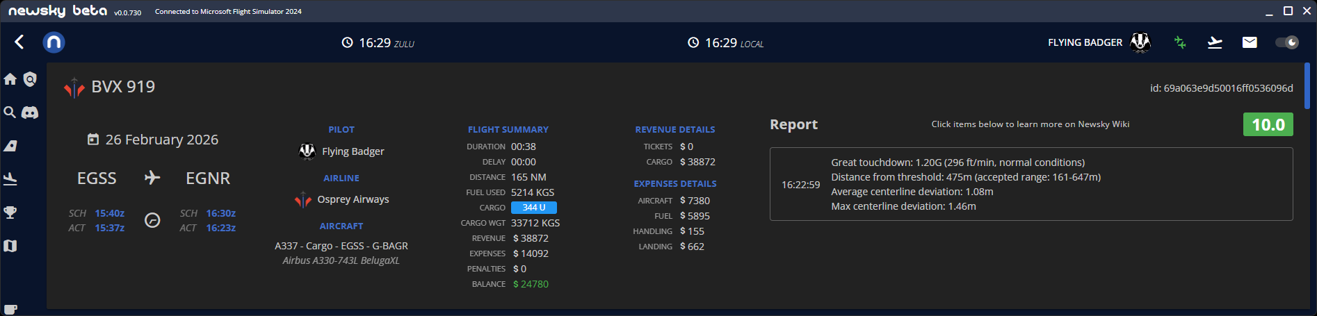Image resolution: width=1317 pixels, height=316 pixels.
Task: Open Distance from threshold report line
Action: pos(966,177)
